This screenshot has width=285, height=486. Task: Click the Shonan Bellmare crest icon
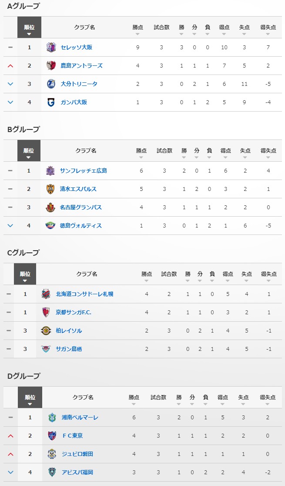pos(52,418)
